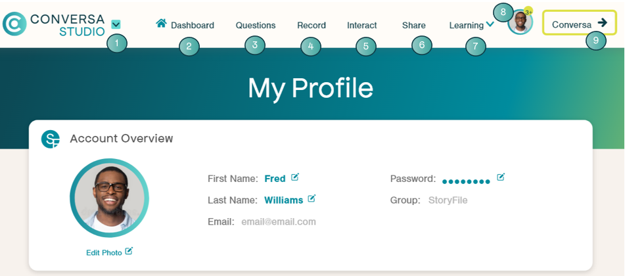Screen dimensions: 625x276
Task: Click the home icon beside Dashboard
Action: (161, 23)
